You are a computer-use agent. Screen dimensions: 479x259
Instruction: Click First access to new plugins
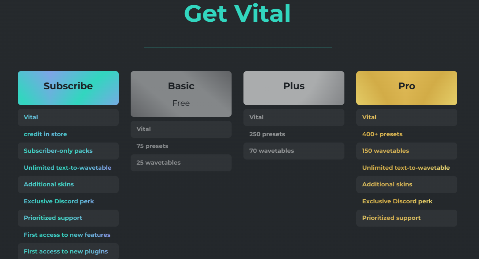tap(68, 251)
